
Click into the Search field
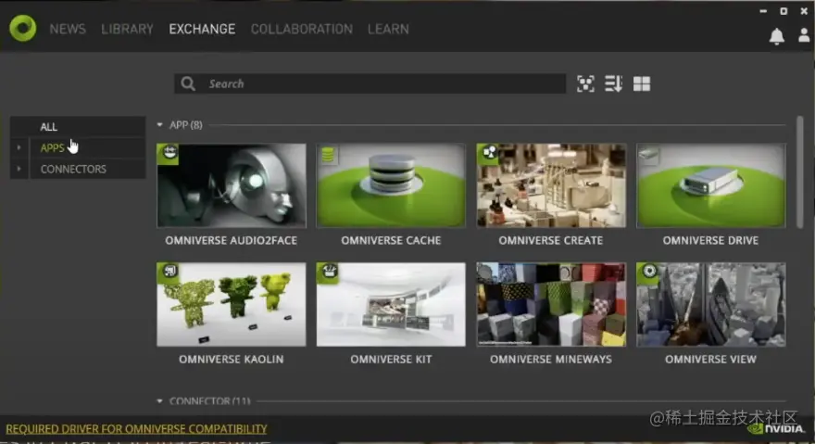click(370, 83)
